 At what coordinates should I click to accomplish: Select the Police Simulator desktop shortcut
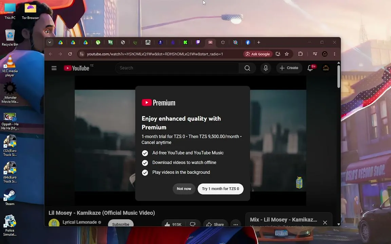point(10,225)
